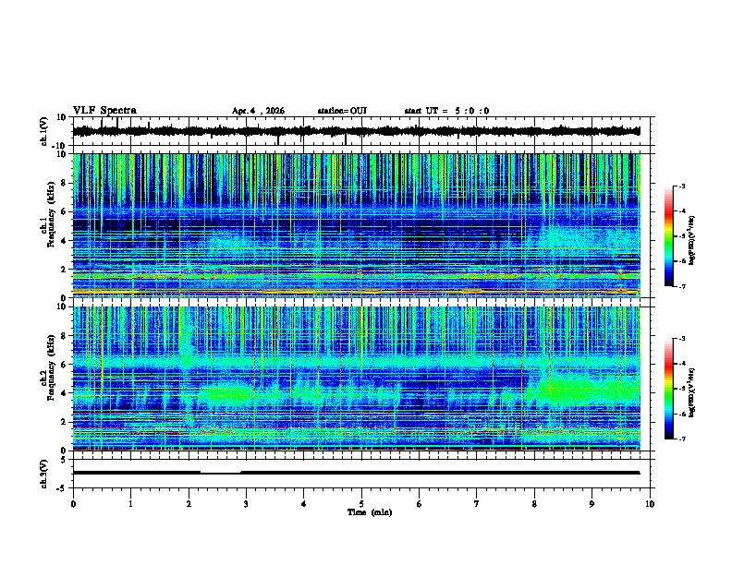Click time axis tick label 7
This screenshot has height=565, width=732.
click(477, 504)
